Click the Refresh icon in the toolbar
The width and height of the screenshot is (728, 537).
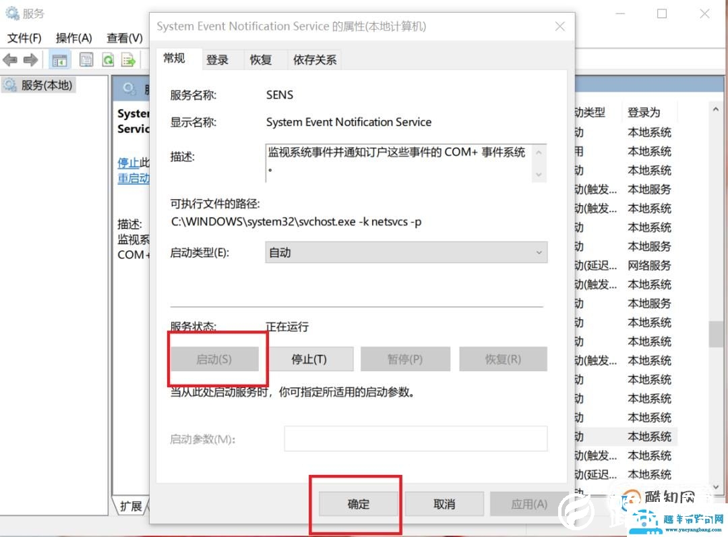click(x=108, y=59)
